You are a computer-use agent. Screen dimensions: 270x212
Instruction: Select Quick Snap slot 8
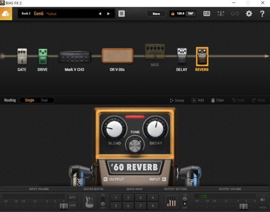point(153,206)
